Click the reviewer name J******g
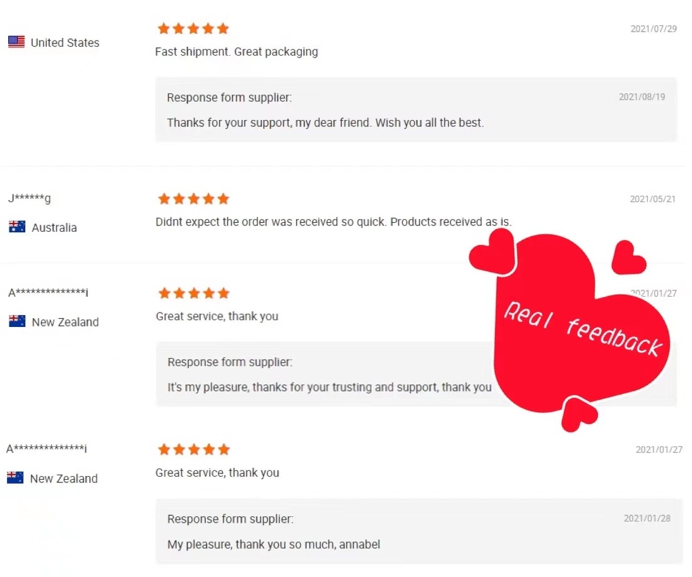692x577 pixels. (x=30, y=199)
